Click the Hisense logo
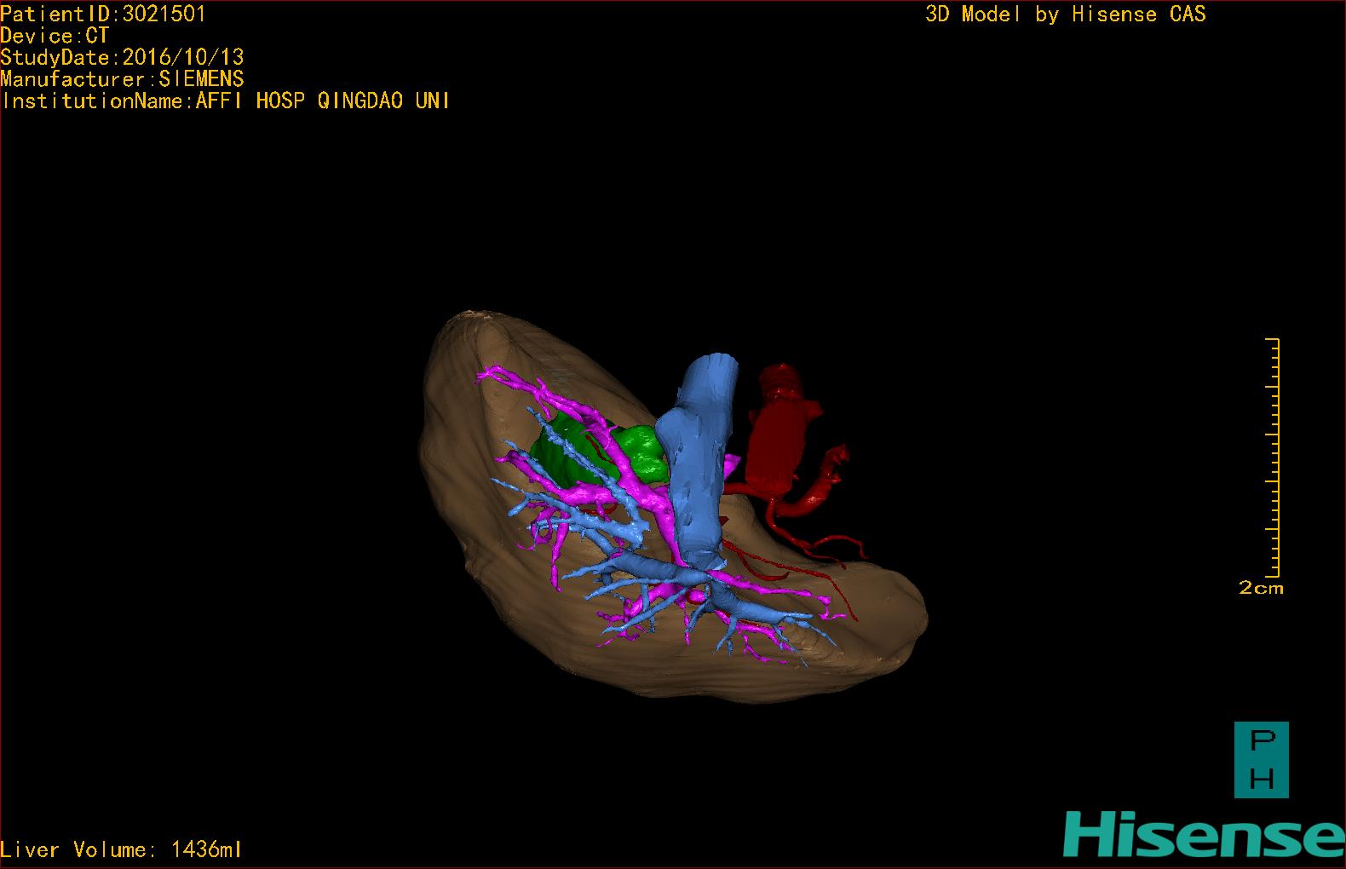Viewport: 1346px width, 869px height. [1204, 833]
